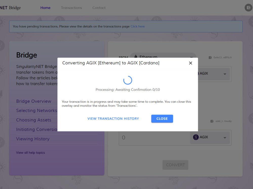Open the Selecting Networks help article
This screenshot has height=189, width=253.
pos(37,111)
